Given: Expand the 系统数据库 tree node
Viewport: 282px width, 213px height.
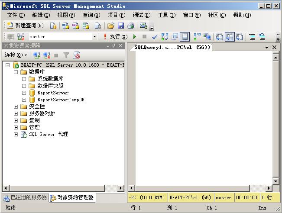Looking at the screenshot, I should coord(24,79).
